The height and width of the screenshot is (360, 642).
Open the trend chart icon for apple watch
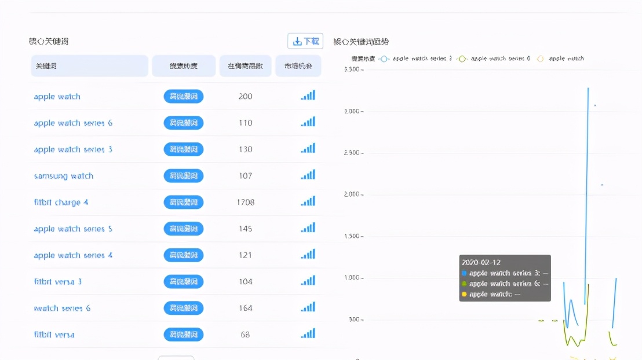(308, 96)
